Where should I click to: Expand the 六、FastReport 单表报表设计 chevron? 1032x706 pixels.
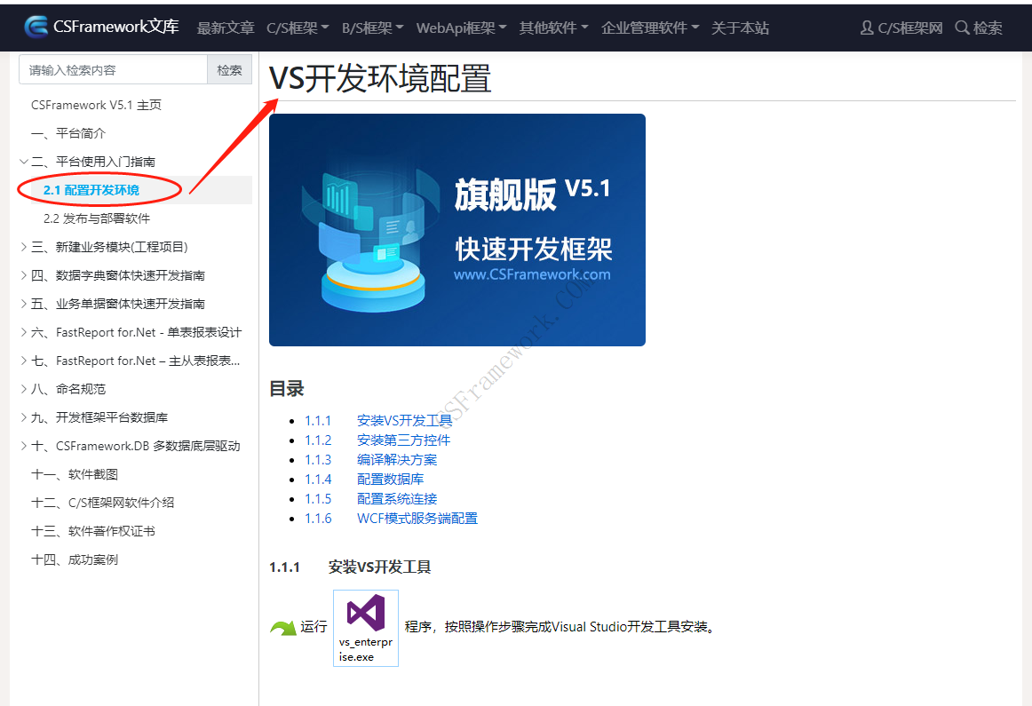click(x=24, y=332)
